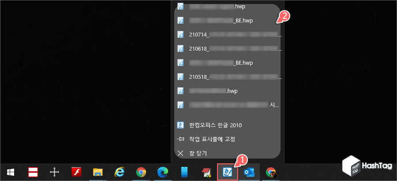This screenshot has height=181, width=397.
Task: Open the Your Phone app icon
Action: point(185,172)
